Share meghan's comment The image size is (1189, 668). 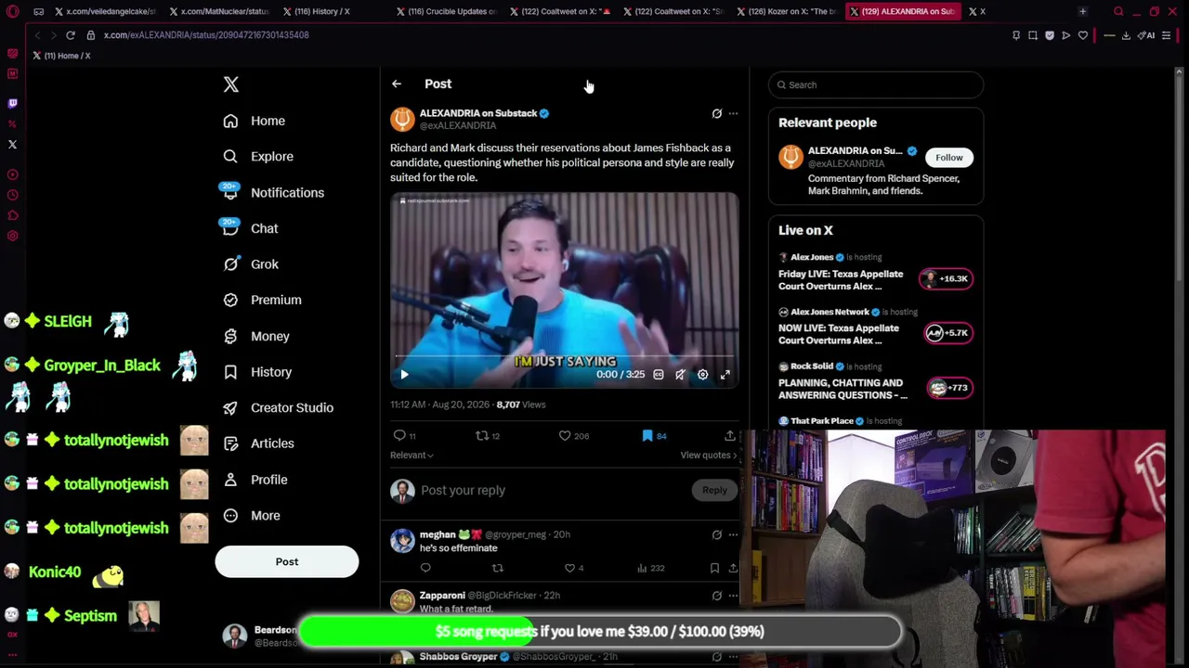(733, 568)
